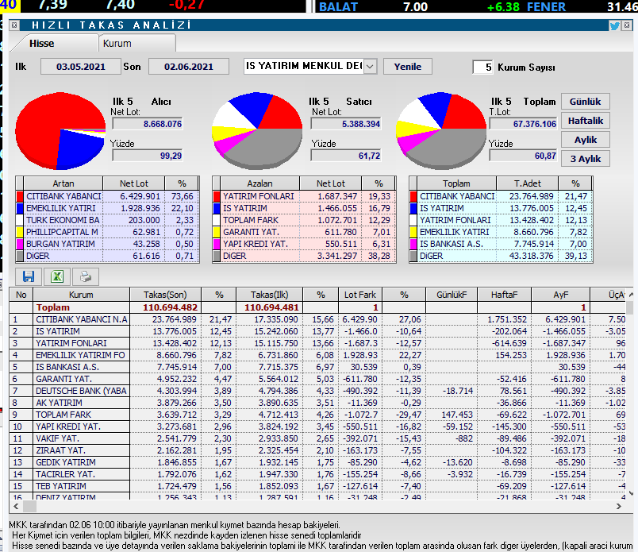
Task: Click the T.Adet column header
Action: tap(528, 183)
